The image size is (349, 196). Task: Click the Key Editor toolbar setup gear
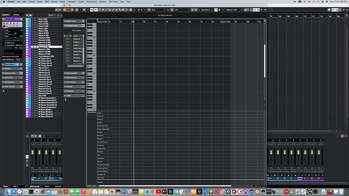(x=265, y=10)
